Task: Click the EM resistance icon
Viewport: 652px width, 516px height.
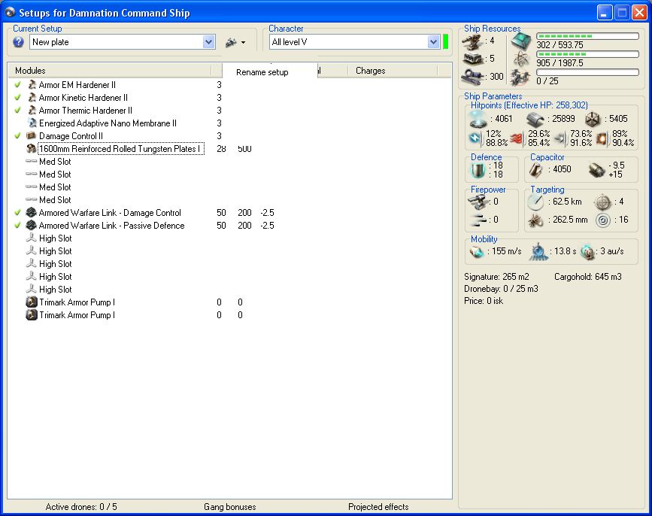Action: coord(475,138)
